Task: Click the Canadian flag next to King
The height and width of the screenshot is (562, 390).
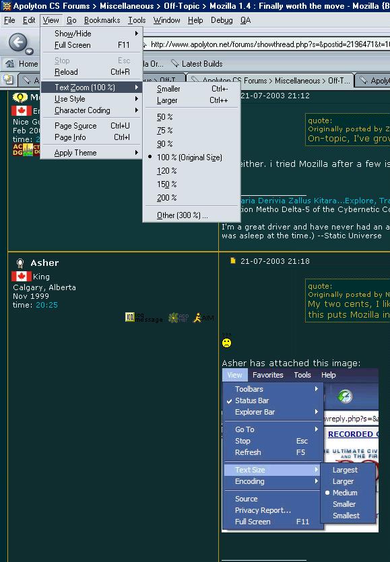Action: coord(21,277)
